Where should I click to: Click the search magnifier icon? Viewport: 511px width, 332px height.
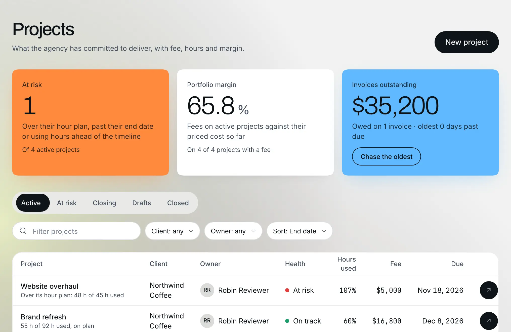coord(23,231)
